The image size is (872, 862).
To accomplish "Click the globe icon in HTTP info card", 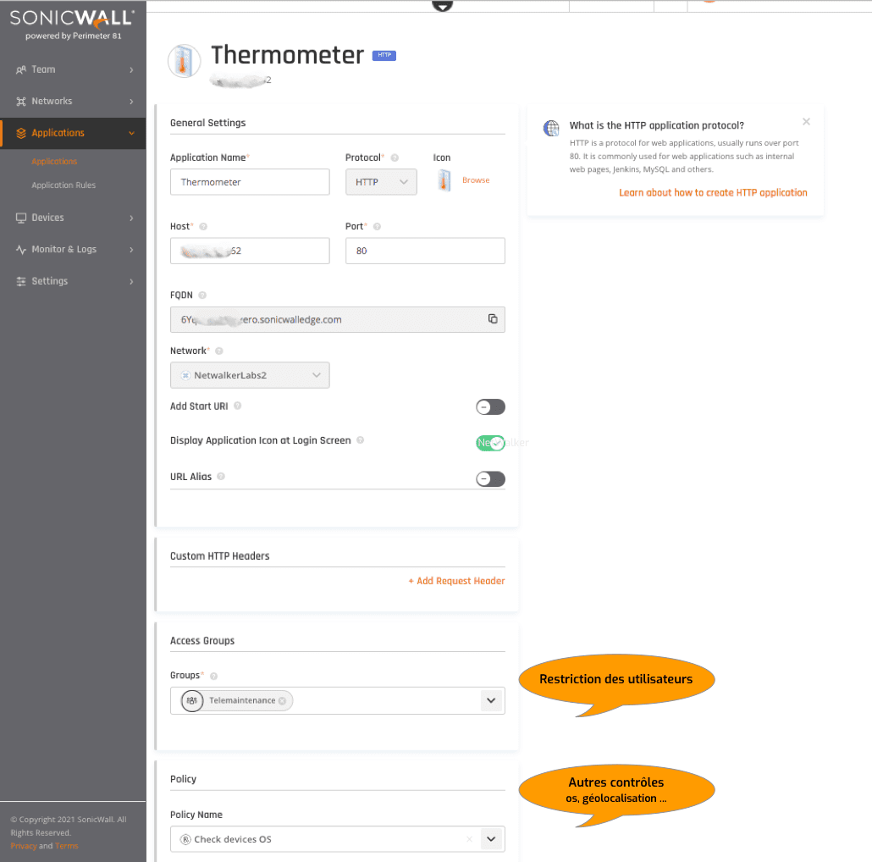I will coord(551,129).
